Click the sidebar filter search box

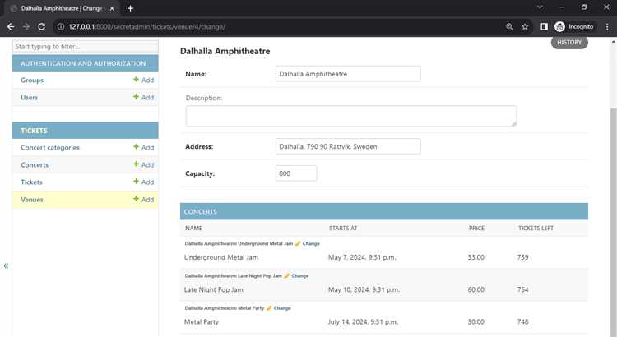point(86,46)
